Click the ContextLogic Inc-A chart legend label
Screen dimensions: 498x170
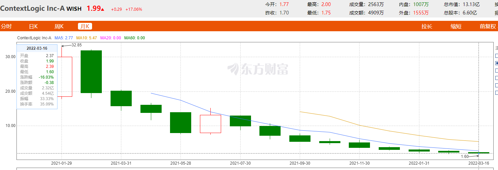tap(34, 38)
